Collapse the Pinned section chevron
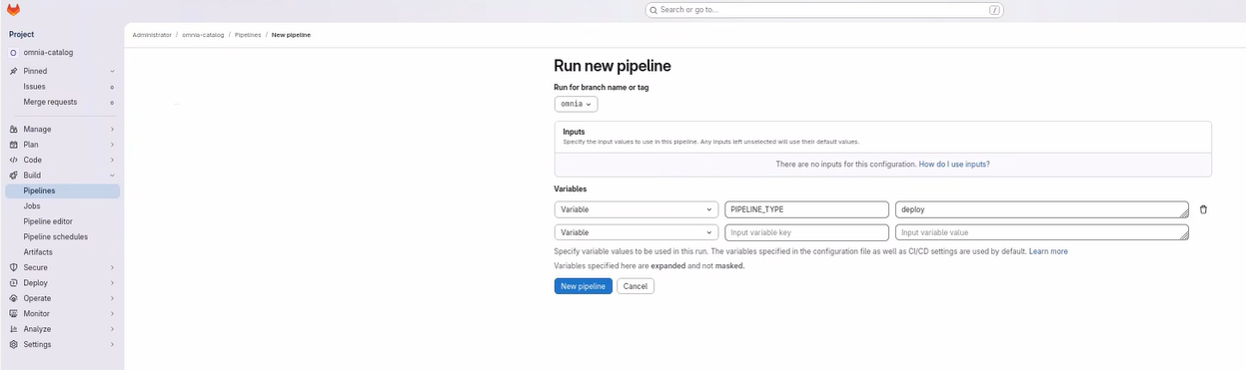Viewport: 1246px width, 370px height. click(x=112, y=71)
